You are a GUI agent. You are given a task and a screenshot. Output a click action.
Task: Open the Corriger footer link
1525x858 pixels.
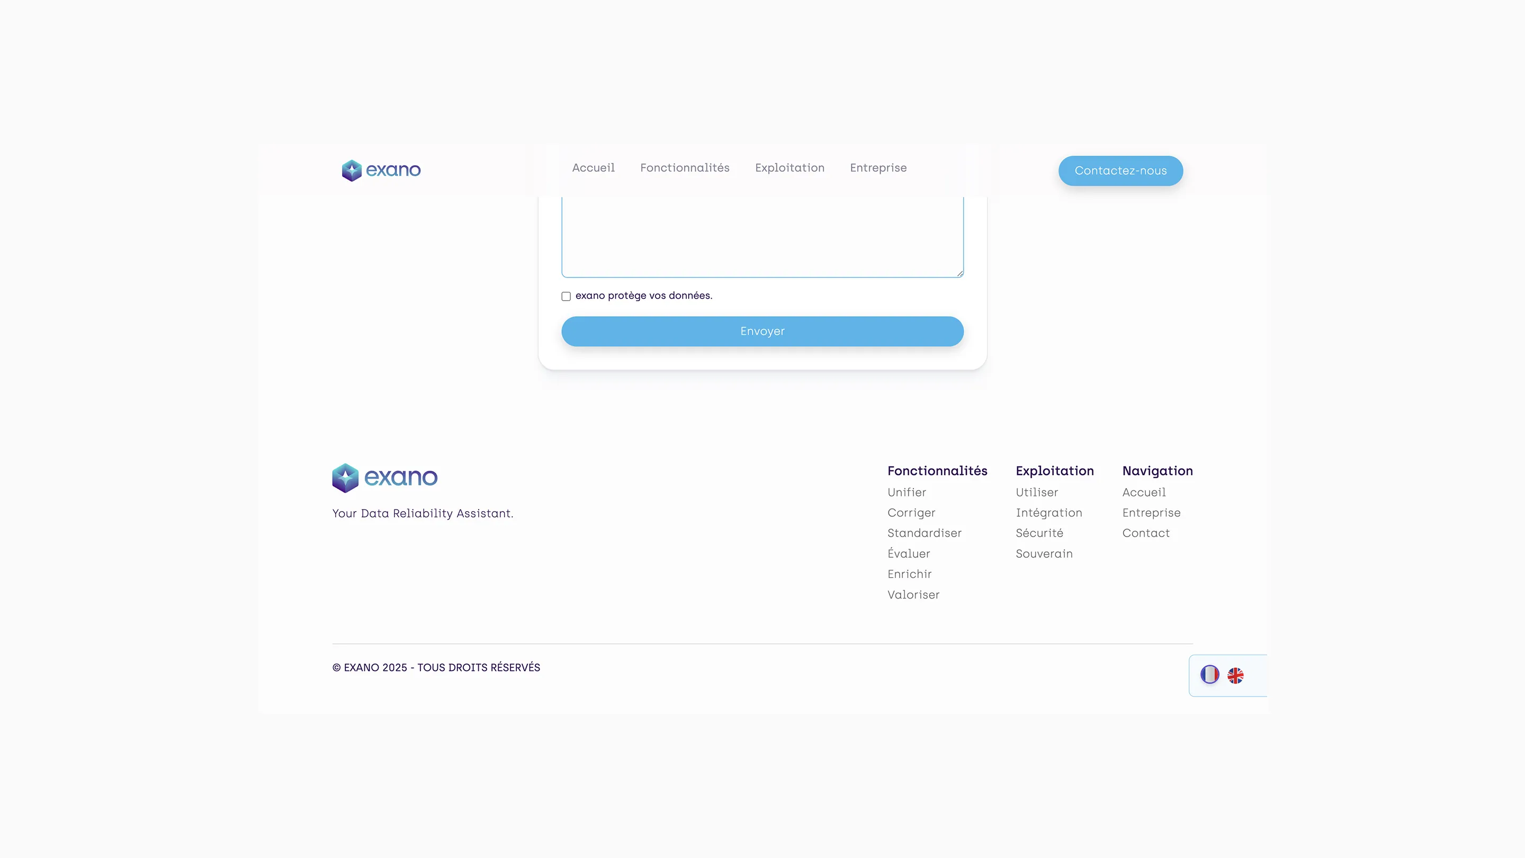(911, 513)
